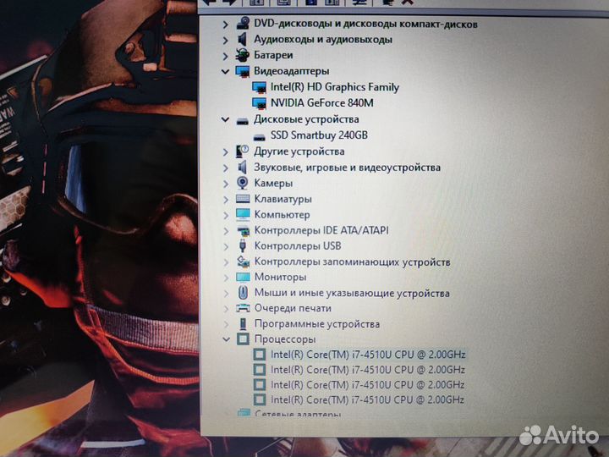Select Очереди печати category label
609x457 pixels.
[x=293, y=309]
